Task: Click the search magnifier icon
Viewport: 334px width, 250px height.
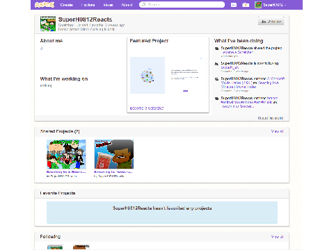Action: (143, 5)
